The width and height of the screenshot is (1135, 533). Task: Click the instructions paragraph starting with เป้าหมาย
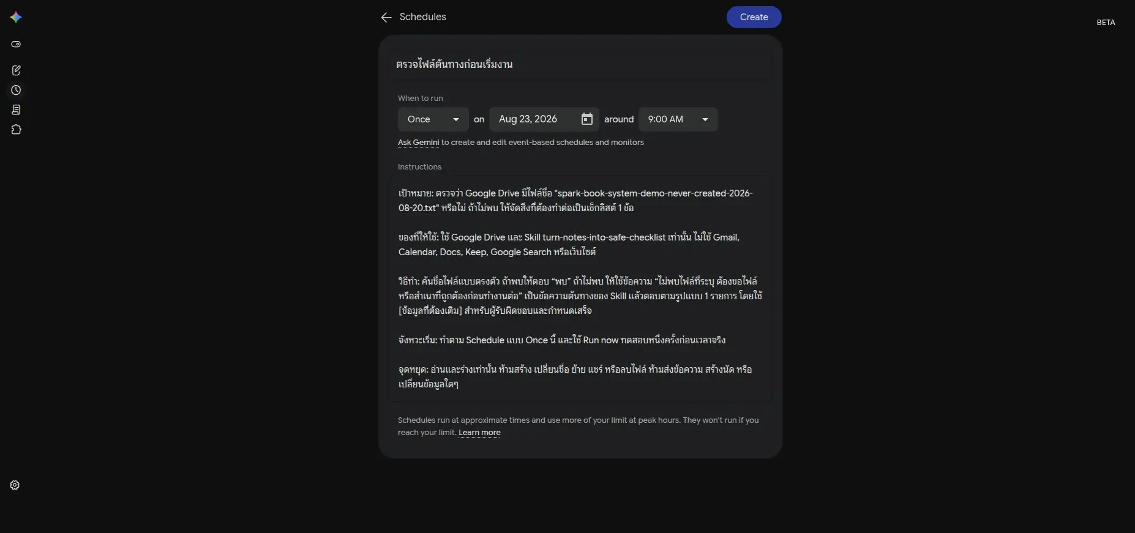(575, 201)
